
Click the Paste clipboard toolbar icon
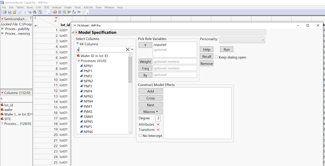(x=34, y=12)
